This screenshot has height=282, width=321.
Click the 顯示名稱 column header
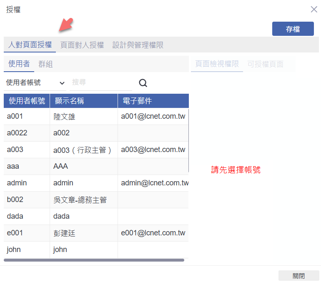click(83, 101)
